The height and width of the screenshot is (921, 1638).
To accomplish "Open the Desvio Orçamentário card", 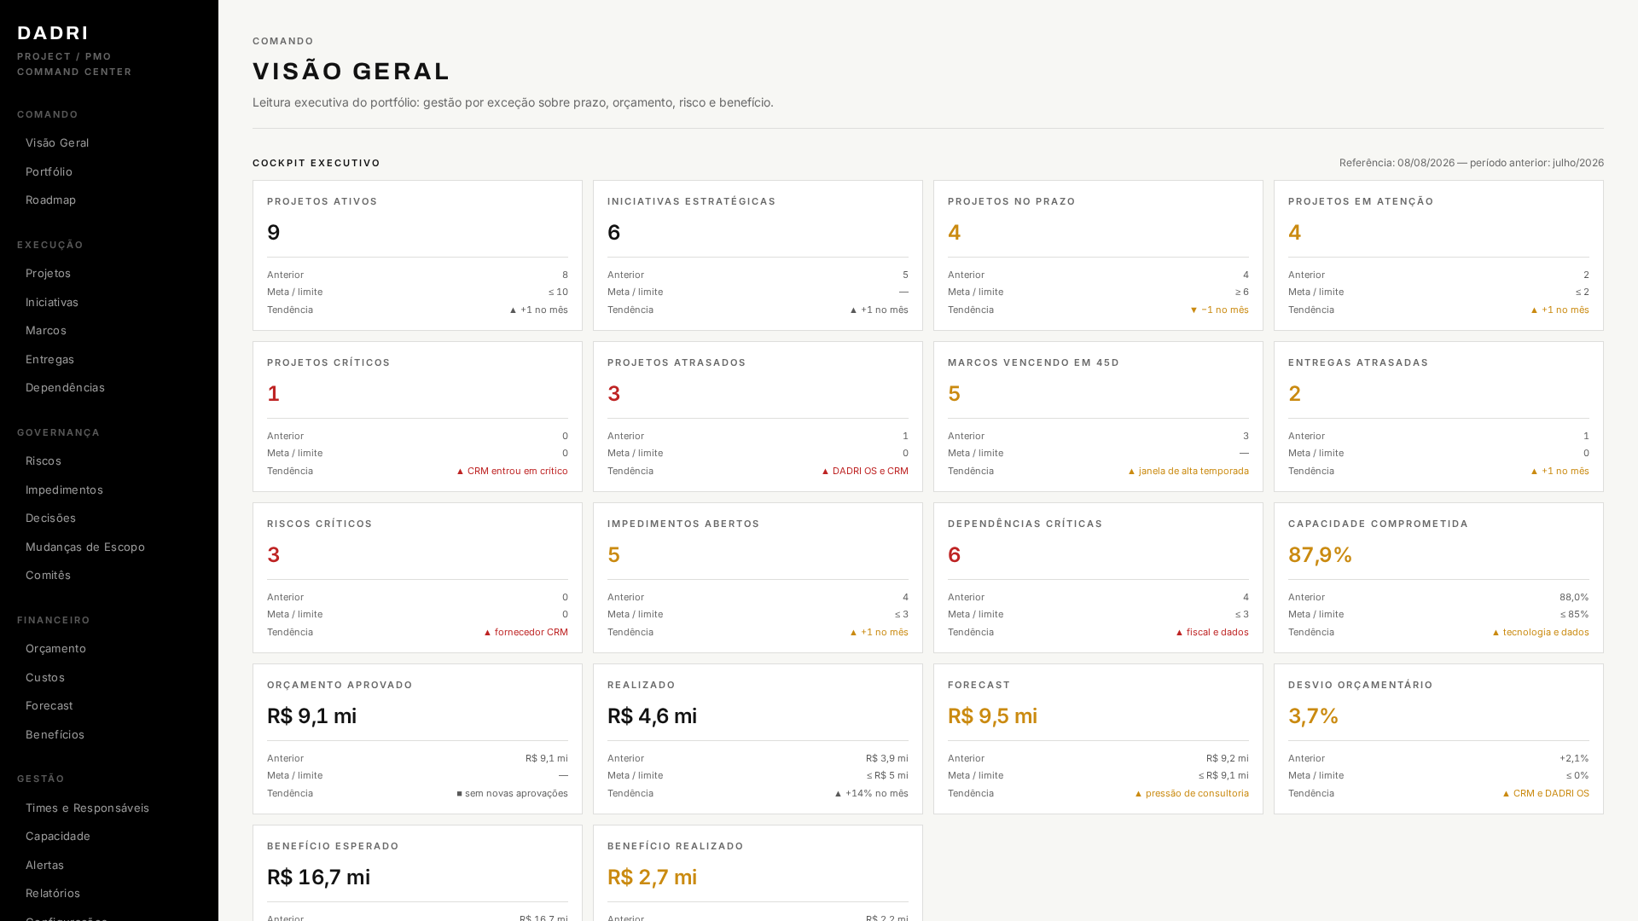I will coord(1438,739).
